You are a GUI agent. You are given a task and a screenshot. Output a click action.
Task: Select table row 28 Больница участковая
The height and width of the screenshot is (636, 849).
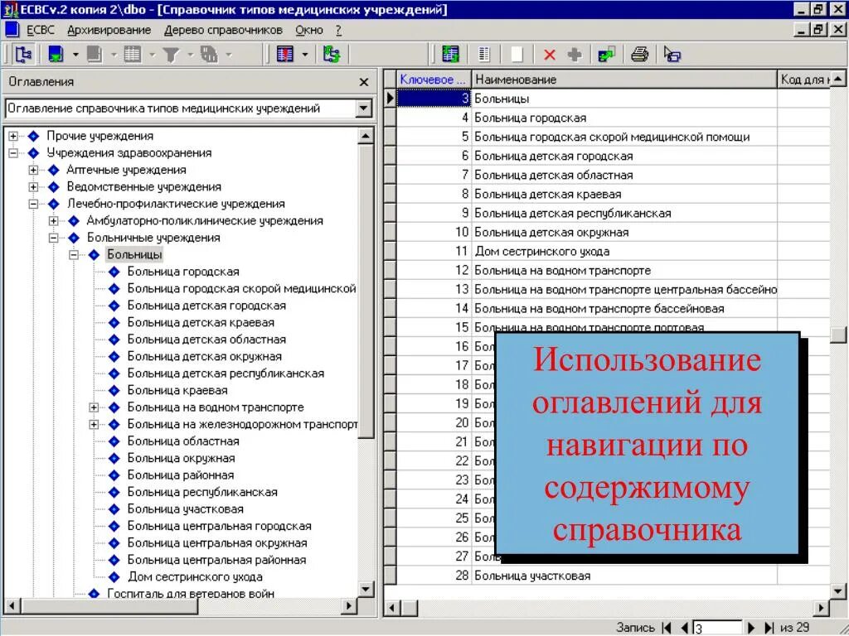point(613,576)
